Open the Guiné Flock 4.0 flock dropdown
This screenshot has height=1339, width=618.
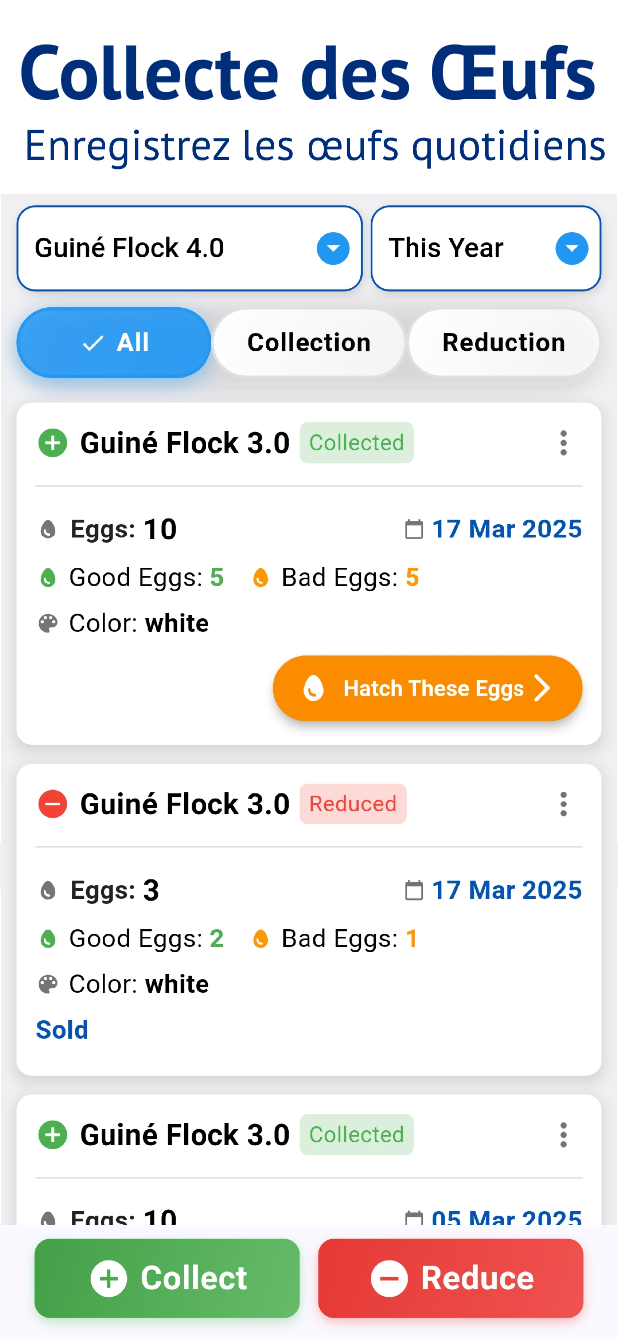(190, 248)
